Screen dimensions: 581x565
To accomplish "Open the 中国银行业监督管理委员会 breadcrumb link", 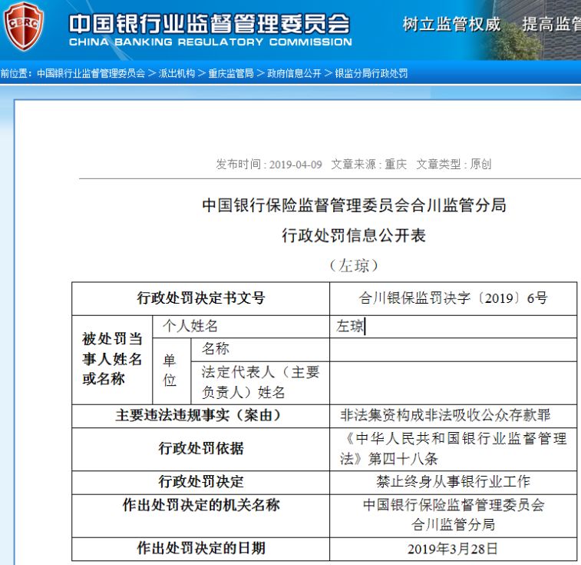I will 91,74.
